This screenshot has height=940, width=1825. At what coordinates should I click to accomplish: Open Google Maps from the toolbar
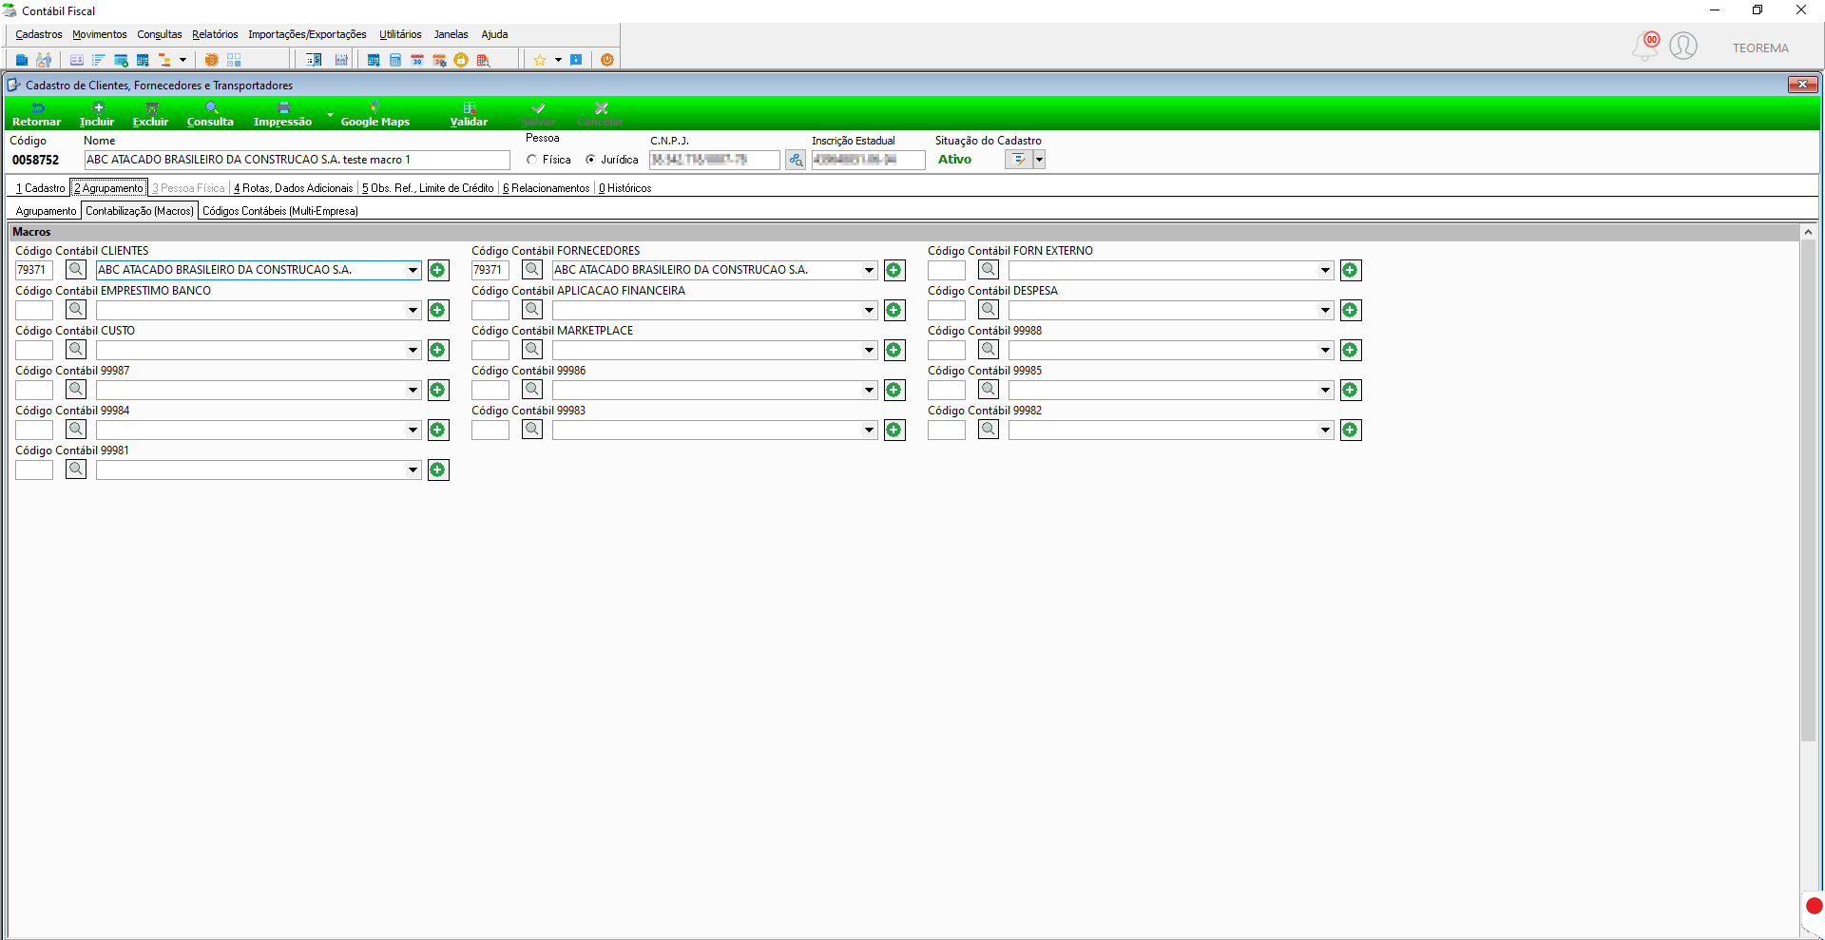pos(375,114)
